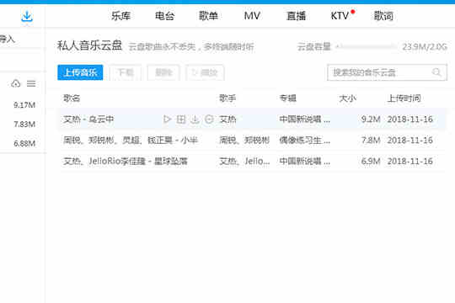Switch to the 电台 tab

[x=164, y=16]
